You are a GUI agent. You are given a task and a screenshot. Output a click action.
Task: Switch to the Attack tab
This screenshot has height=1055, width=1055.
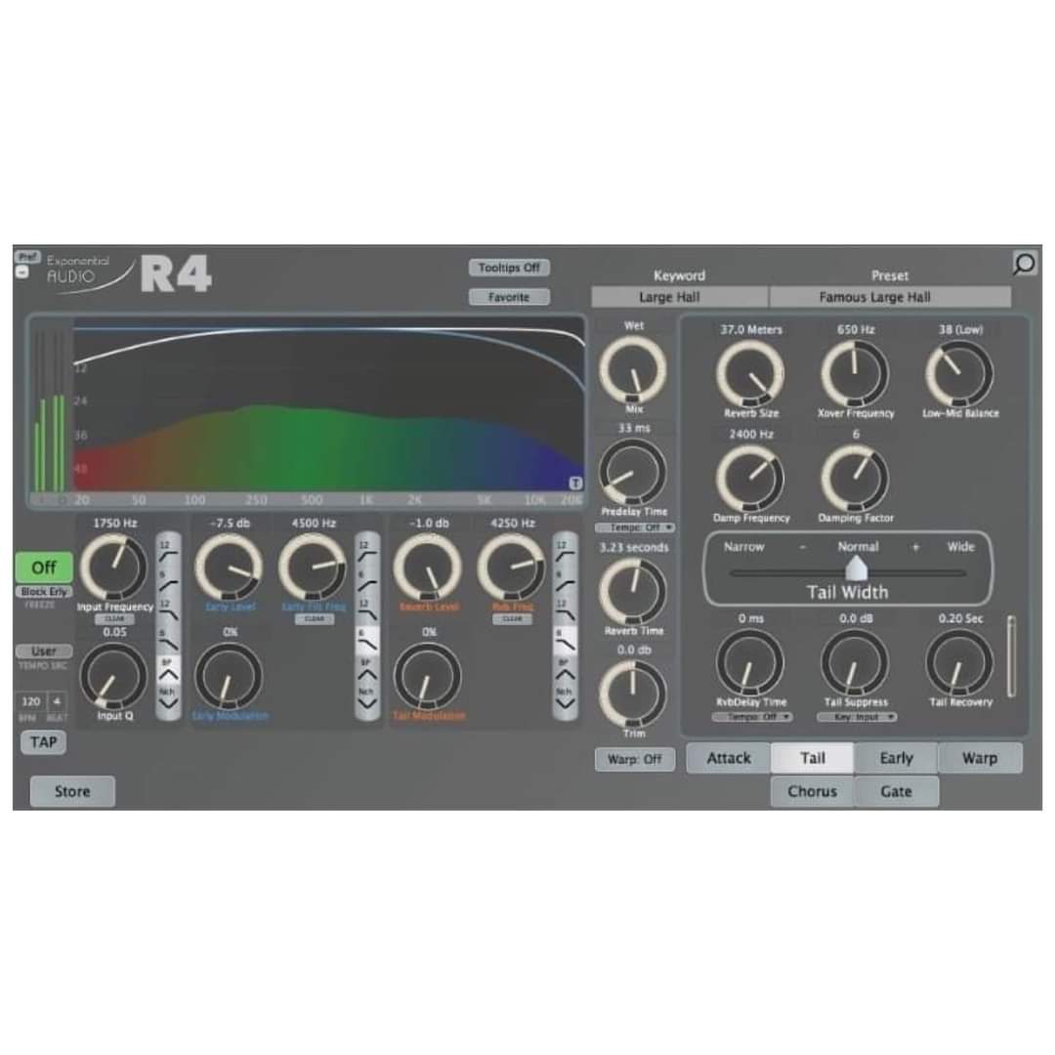[729, 758]
